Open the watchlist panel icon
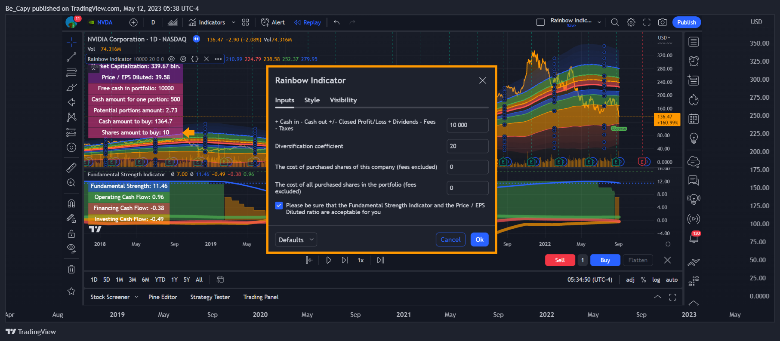780x341 pixels. coord(694,42)
